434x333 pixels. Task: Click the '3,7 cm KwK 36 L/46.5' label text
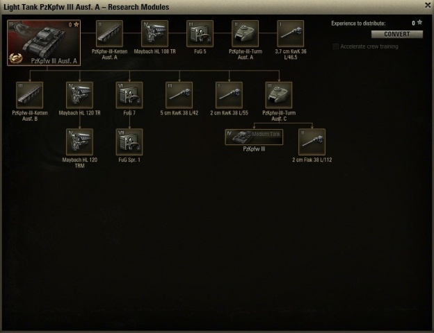[291, 54]
